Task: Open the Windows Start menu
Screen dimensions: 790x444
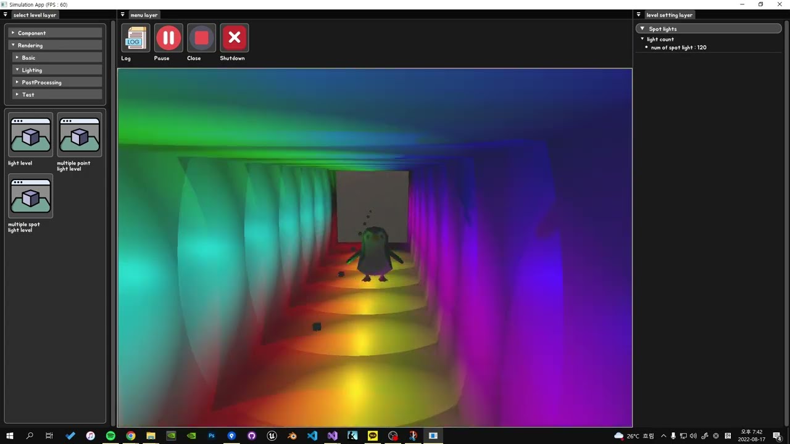Action: (x=10, y=435)
